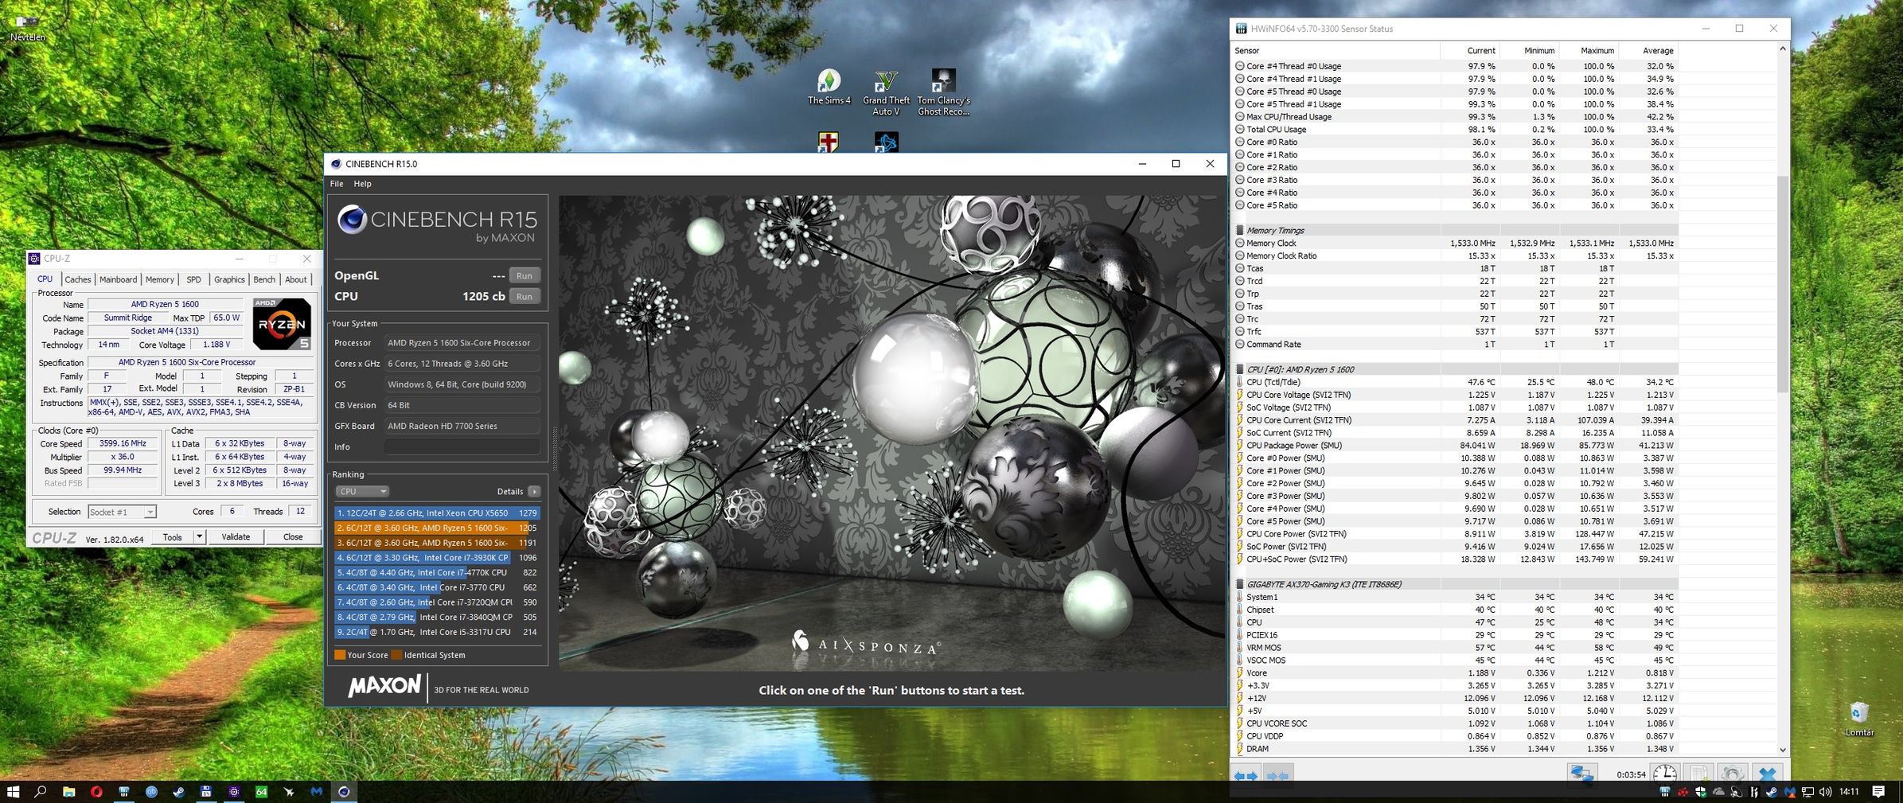Click the Cinebench taskbar icon
Screen dimensions: 1903x803
344,792
